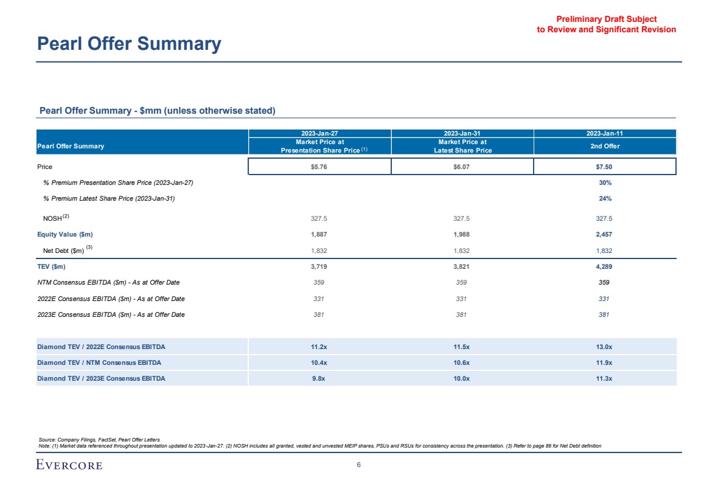Click the TEV ($m) row label
The width and height of the screenshot is (718, 478).
tap(51, 266)
